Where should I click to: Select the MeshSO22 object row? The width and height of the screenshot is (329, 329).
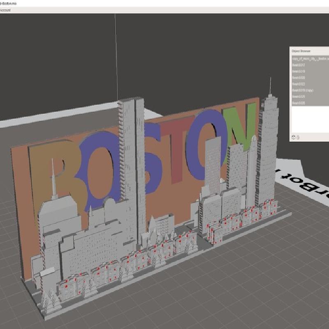pos(310,84)
